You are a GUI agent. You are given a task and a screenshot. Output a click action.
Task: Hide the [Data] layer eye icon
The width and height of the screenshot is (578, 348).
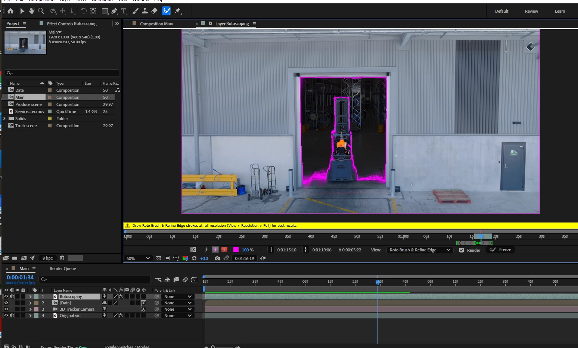click(6, 303)
